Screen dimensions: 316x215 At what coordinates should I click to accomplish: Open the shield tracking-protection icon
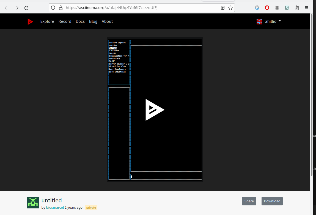pyautogui.click(x=53, y=8)
